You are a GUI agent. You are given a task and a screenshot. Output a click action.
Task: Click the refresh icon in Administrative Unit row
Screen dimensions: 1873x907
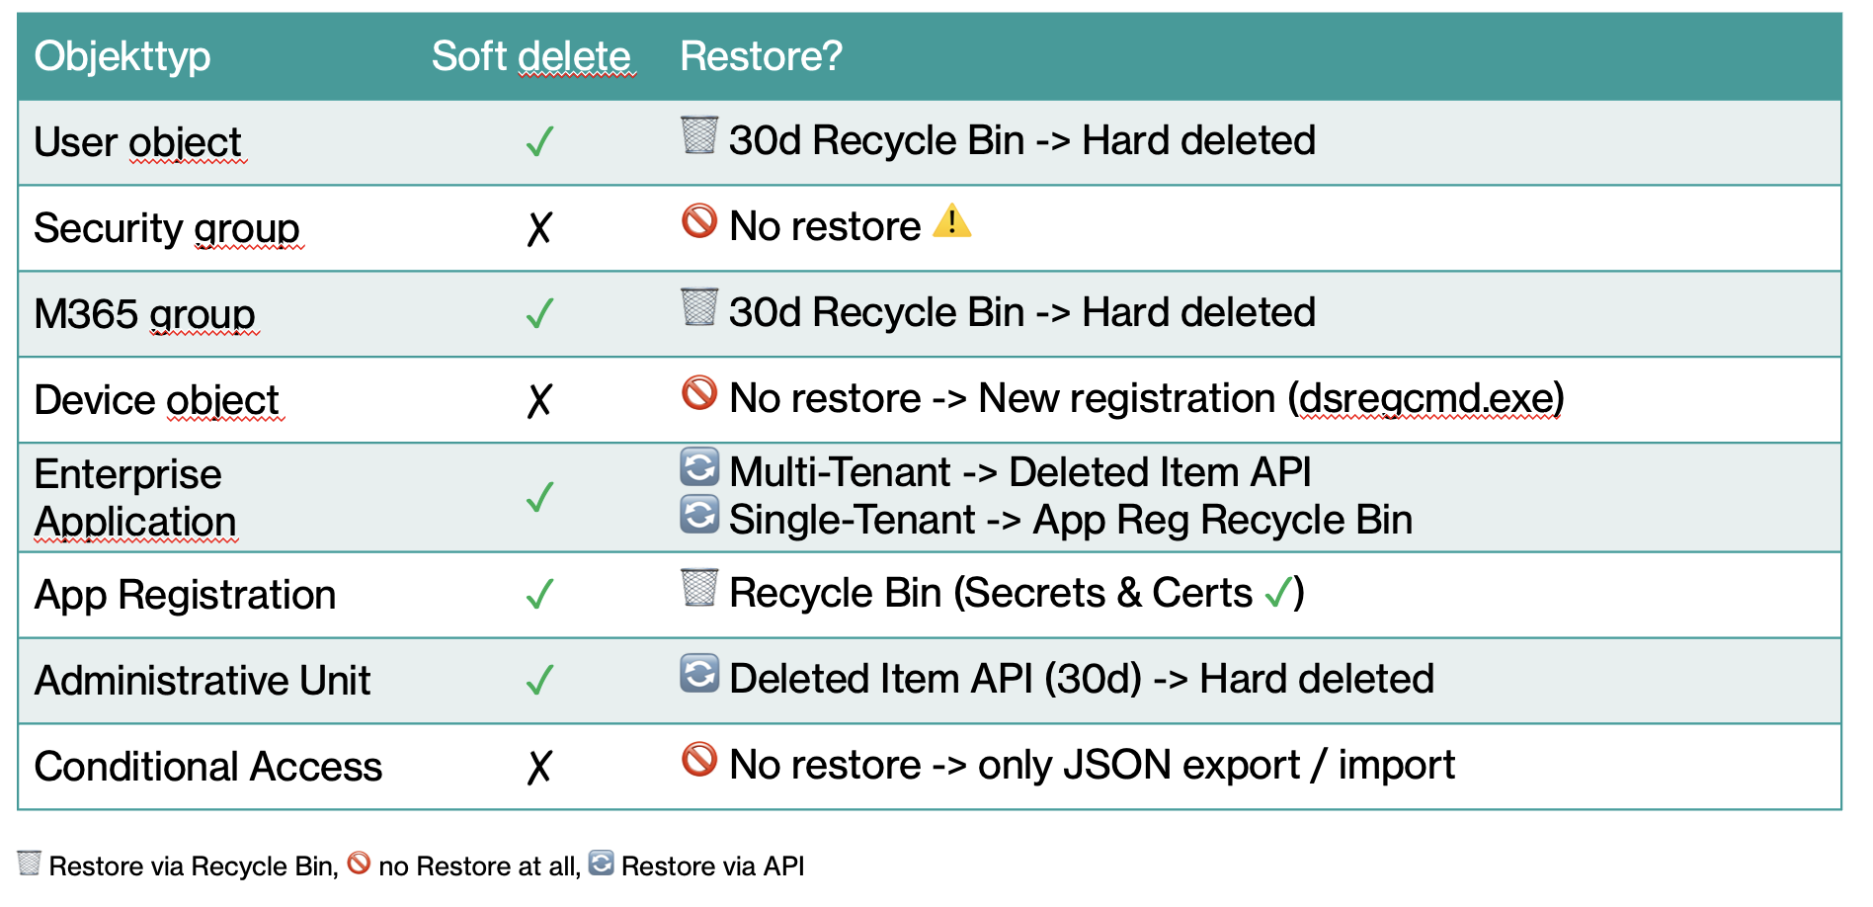coord(699,674)
